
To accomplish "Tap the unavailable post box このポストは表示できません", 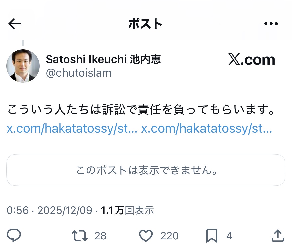I will coord(146,170).
